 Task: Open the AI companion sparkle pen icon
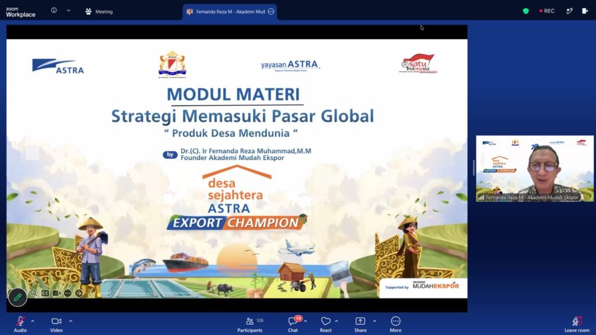point(569,11)
